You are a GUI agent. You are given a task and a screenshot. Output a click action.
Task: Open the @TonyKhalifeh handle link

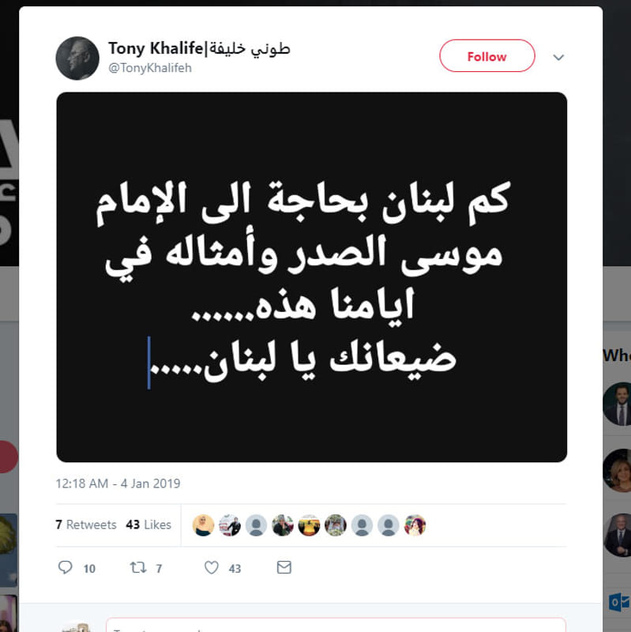[x=150, y=68]
